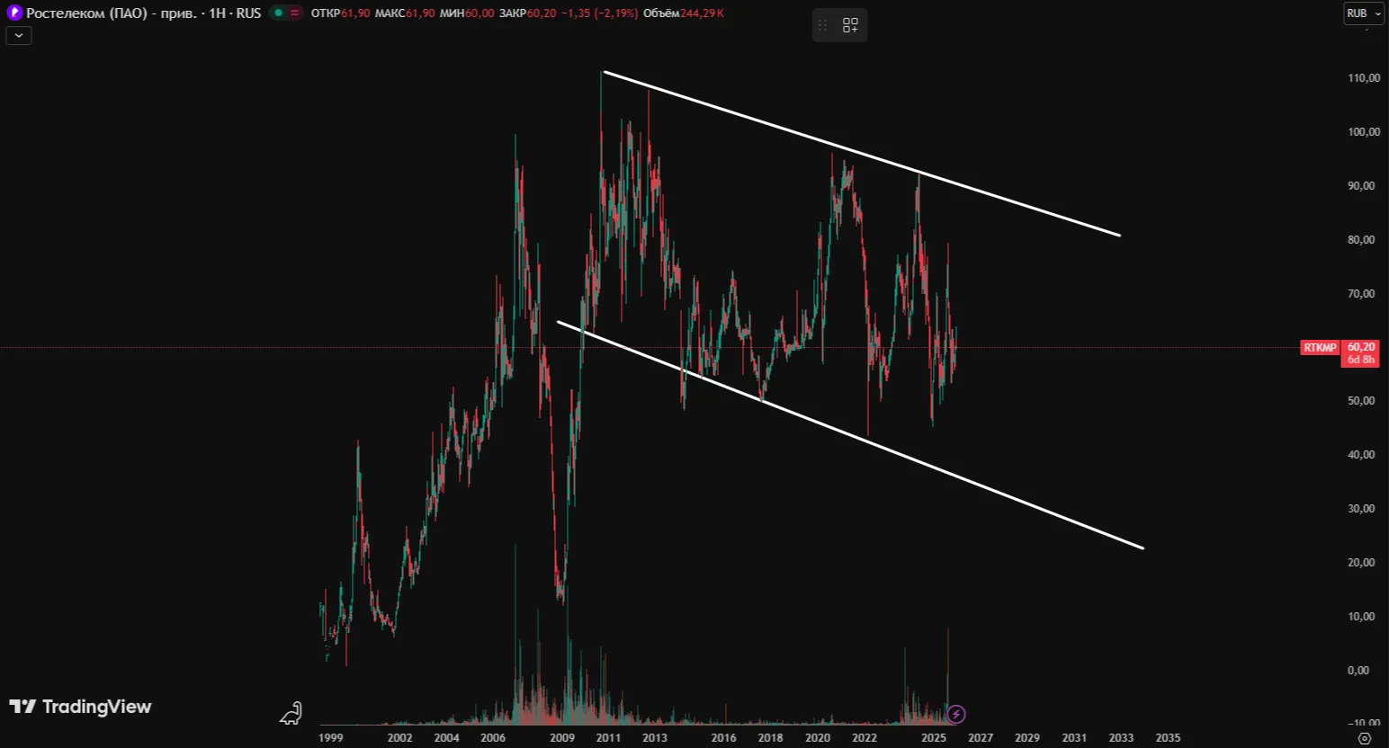1389x748 pixels.
Task: Open the RUB currency dropdown
Action: pos(1363,13)
